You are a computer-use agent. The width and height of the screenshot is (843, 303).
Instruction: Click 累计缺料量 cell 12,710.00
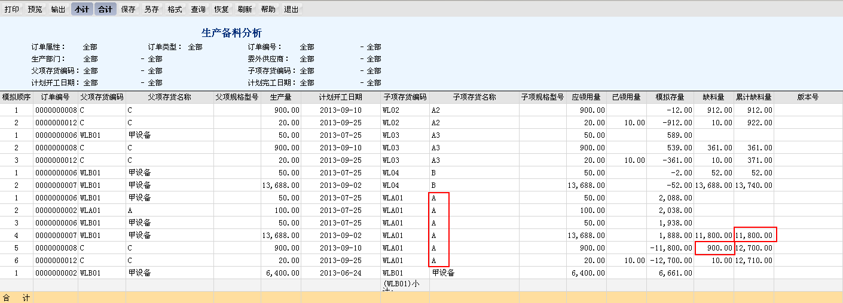tap(753, 260)
